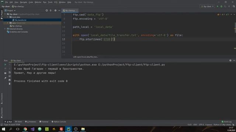Open FileZilla from the Windows taskbar
The width and height of the screenshot is (236, 132).
61,129
